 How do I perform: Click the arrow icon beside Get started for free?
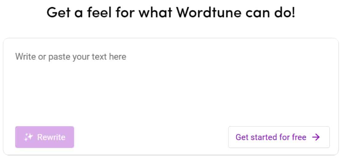316,137
